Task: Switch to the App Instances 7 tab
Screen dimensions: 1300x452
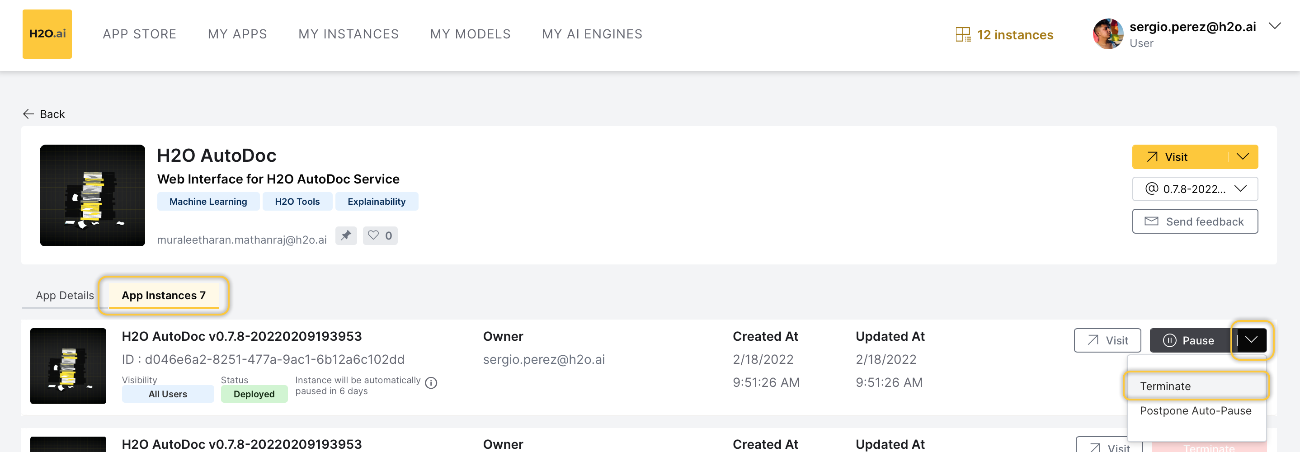Action: click(x=164, y=295)
